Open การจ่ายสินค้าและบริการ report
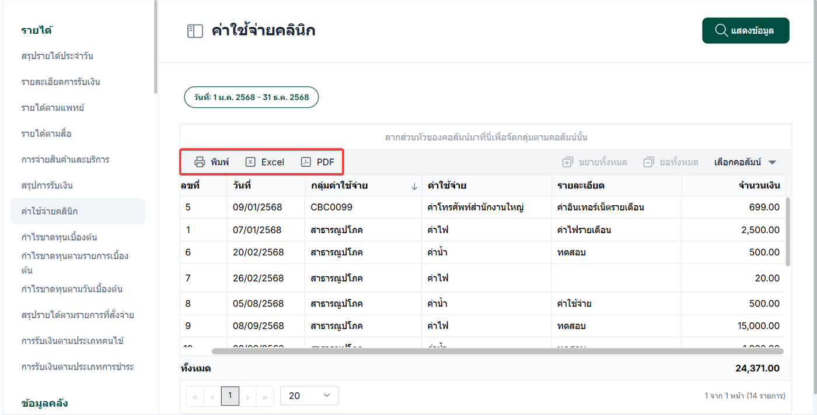The image size is (817, 415). click(x=65, y=159)
